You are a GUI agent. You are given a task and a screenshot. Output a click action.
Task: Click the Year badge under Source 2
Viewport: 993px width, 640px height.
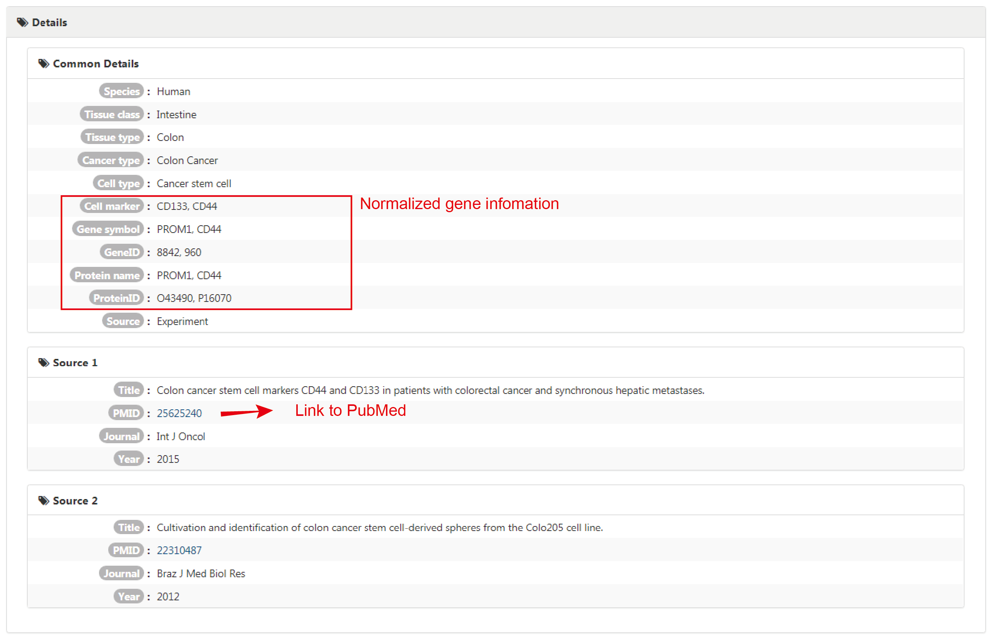(128, 597)
